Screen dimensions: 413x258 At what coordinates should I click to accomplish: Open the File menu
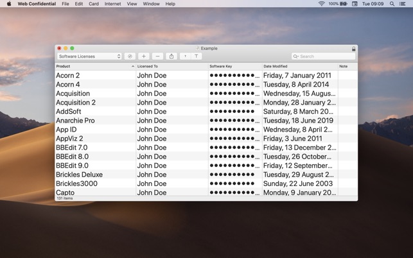(x=66, y=4)
